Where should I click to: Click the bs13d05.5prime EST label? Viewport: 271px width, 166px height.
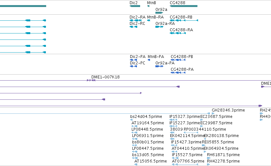(148, 155)
